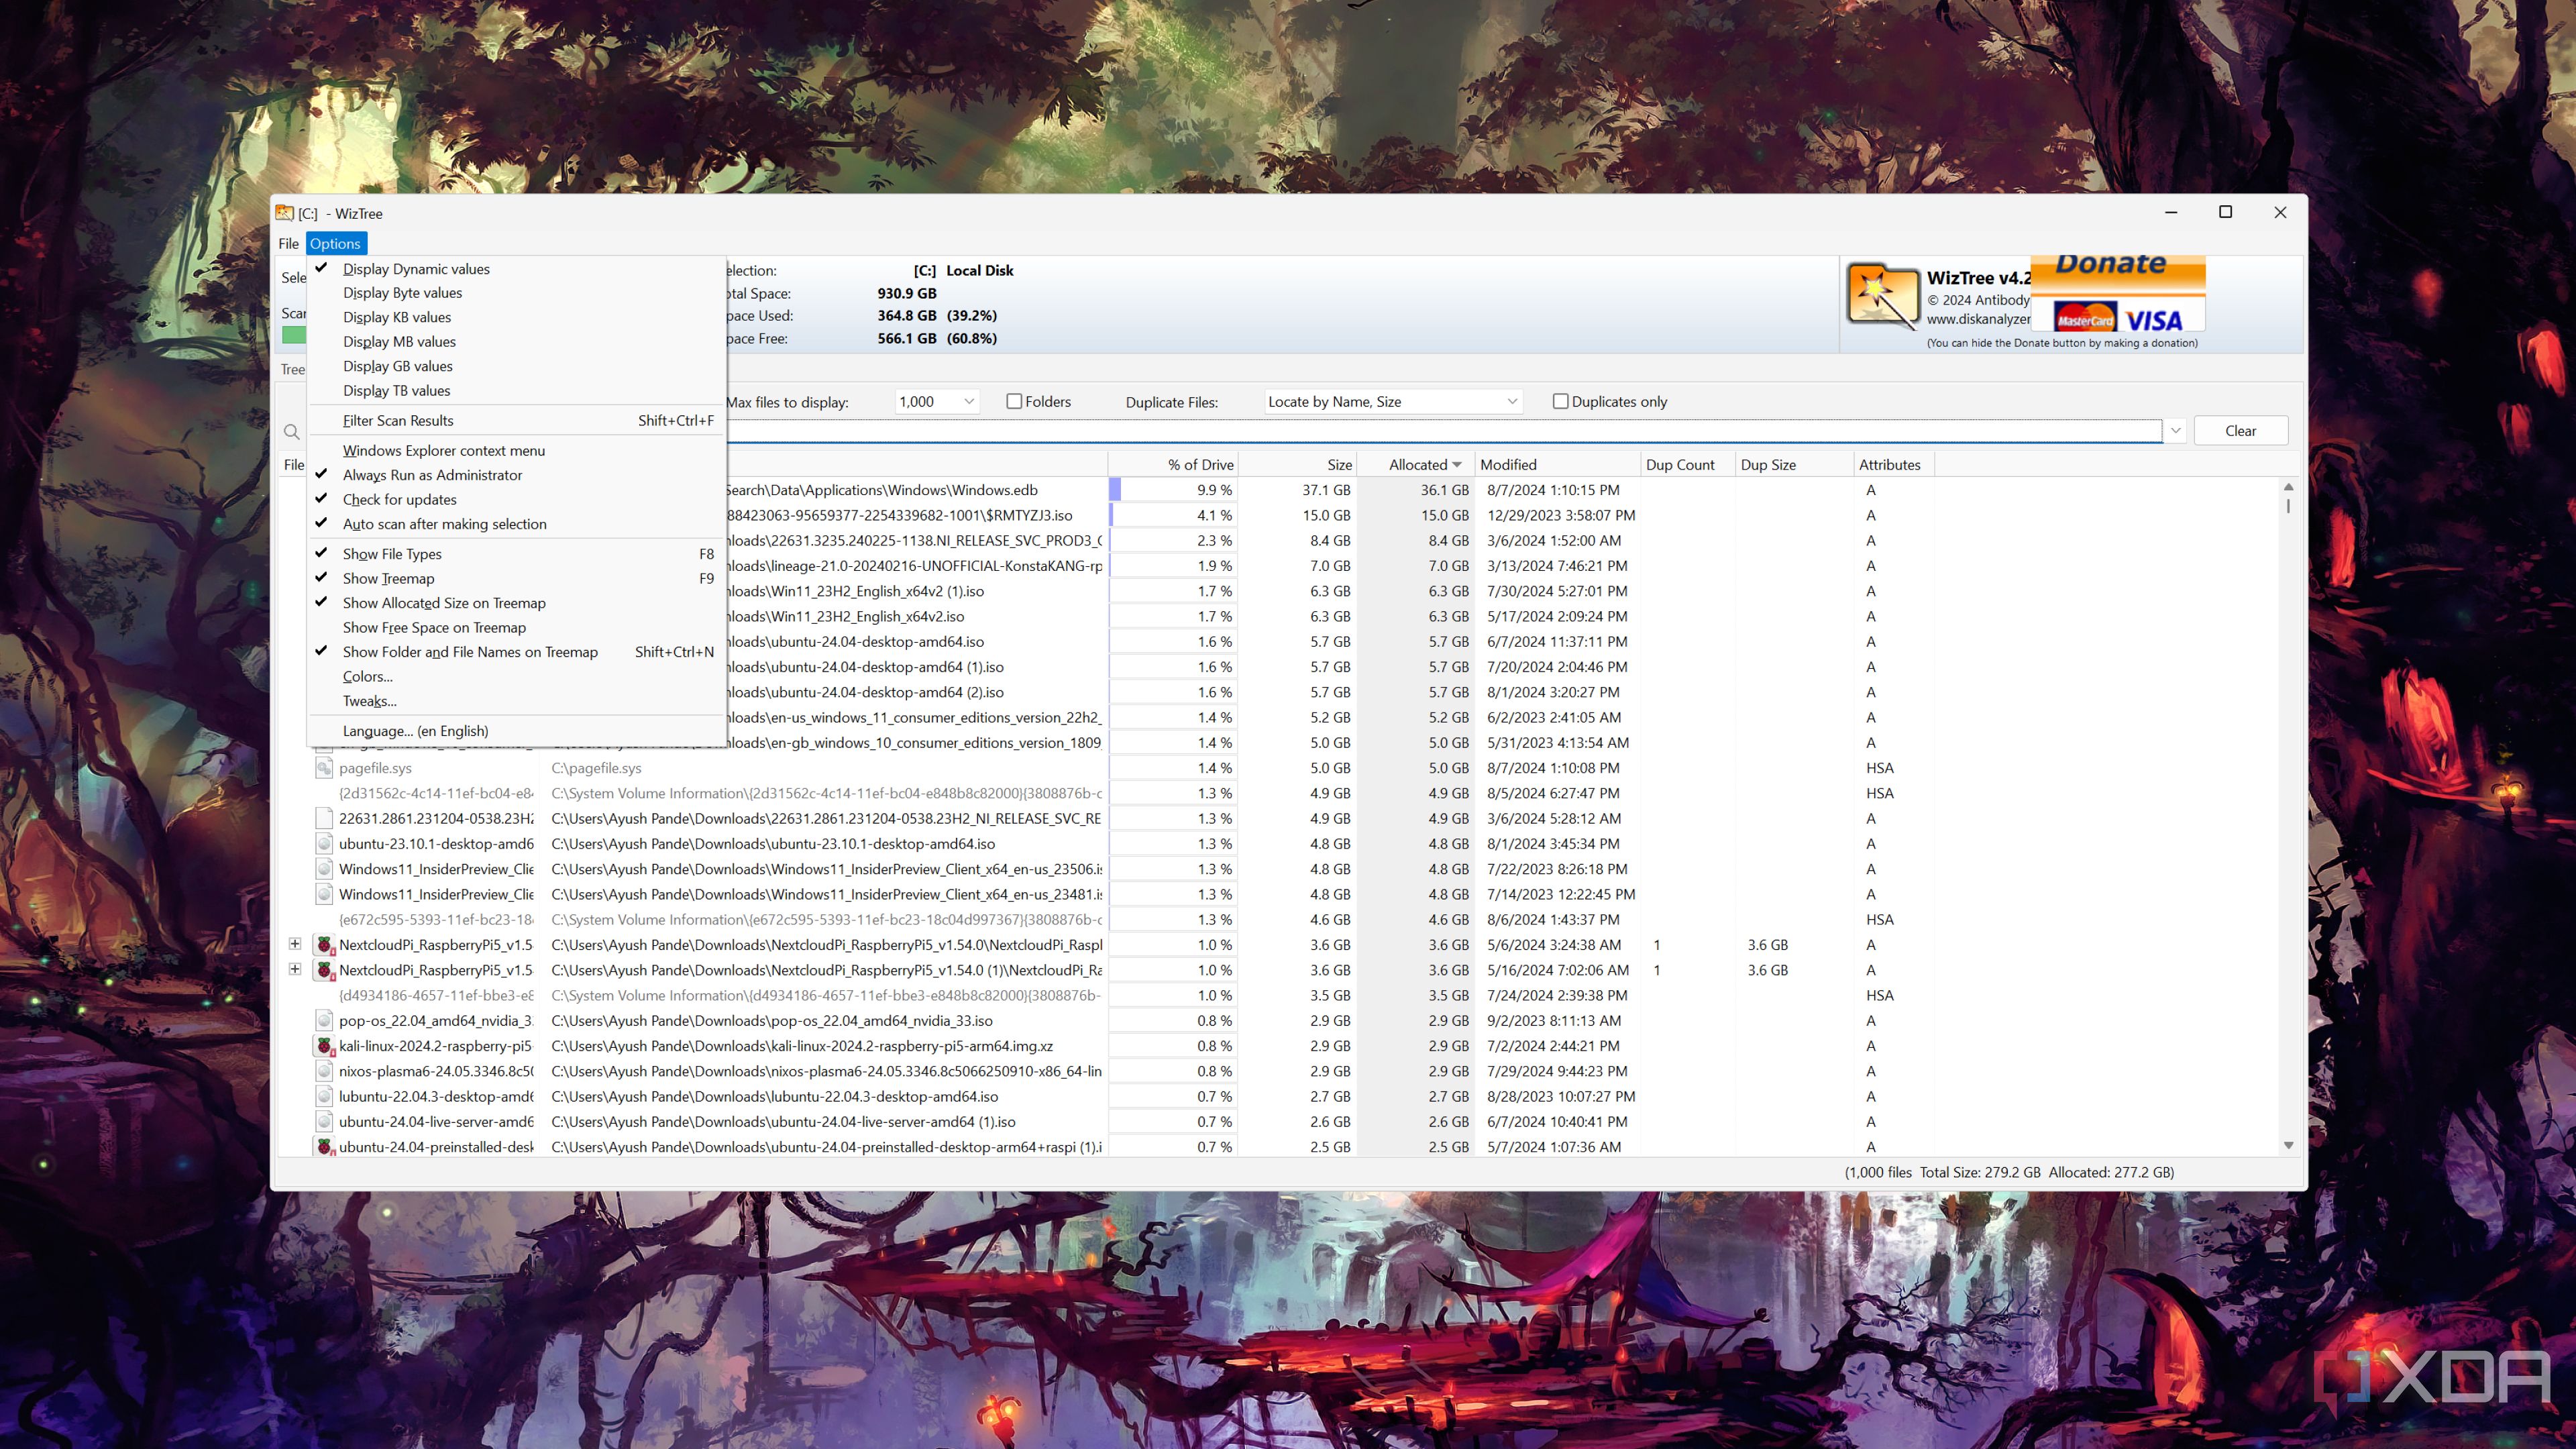Open Max files to display dropdown
This screenshot has width=2576, height=1449.
coord(968,402)
